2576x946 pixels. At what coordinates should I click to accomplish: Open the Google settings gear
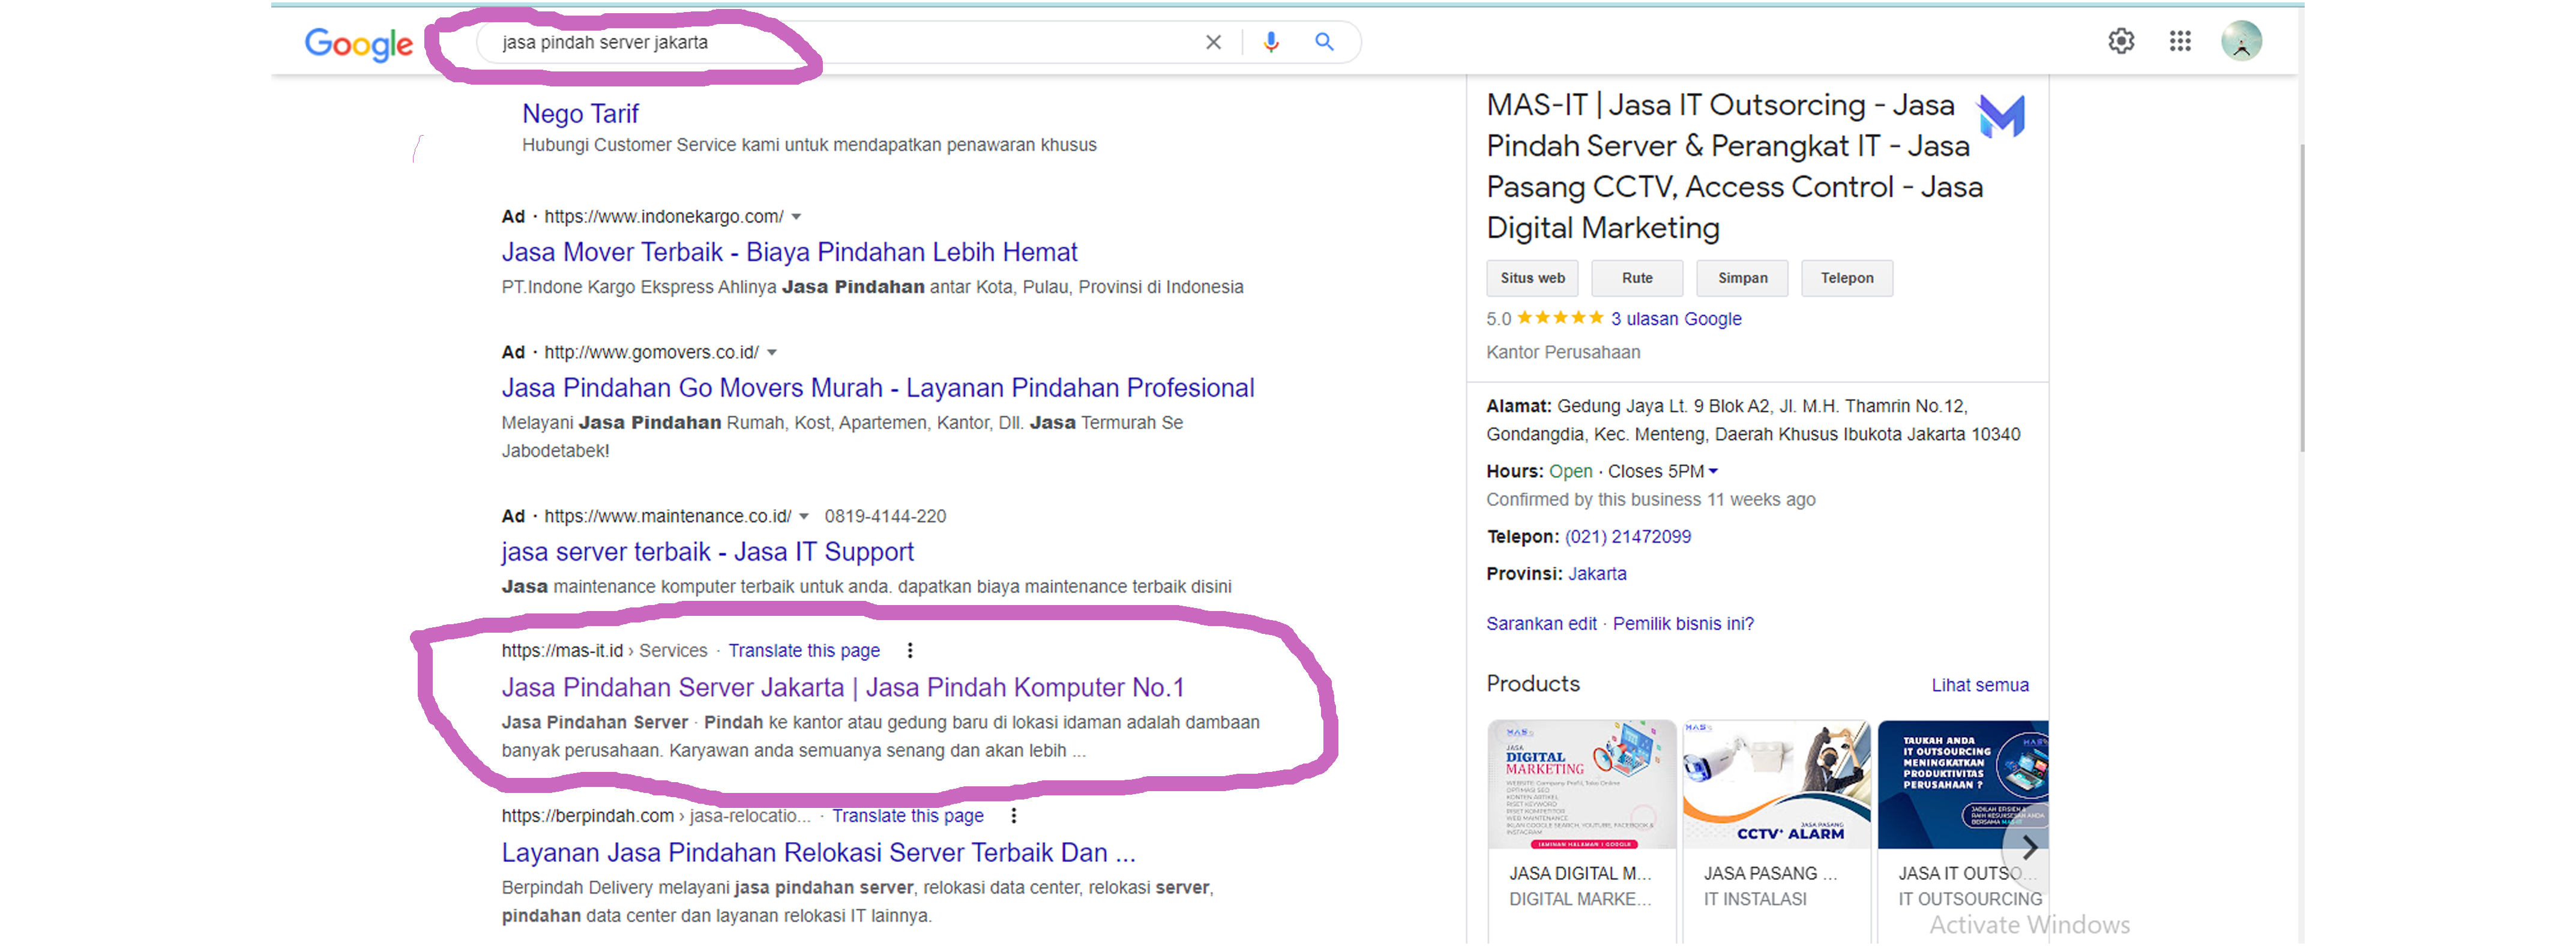coord(2121,41)
